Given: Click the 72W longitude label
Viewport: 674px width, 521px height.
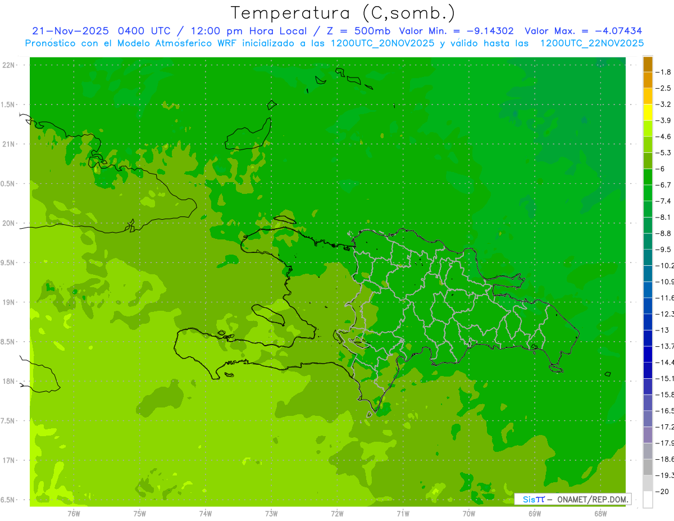Looking at the screenshot, I should (337, 513).
